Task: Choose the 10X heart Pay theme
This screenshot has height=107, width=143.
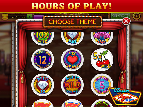Action: point(72,60)
